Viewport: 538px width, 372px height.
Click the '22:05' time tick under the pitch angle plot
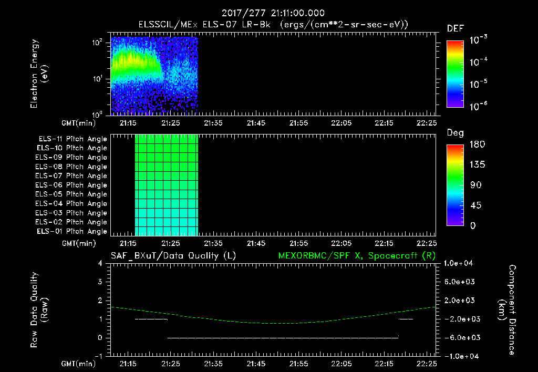click(x=341, y=243)
